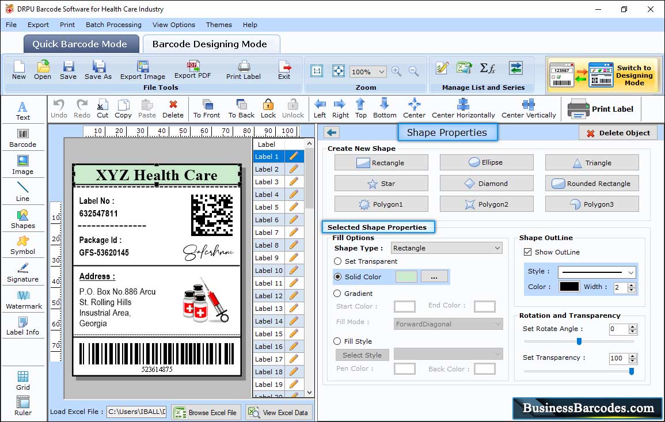
Task: Click the To Front icon
Action: coord(207,109)
